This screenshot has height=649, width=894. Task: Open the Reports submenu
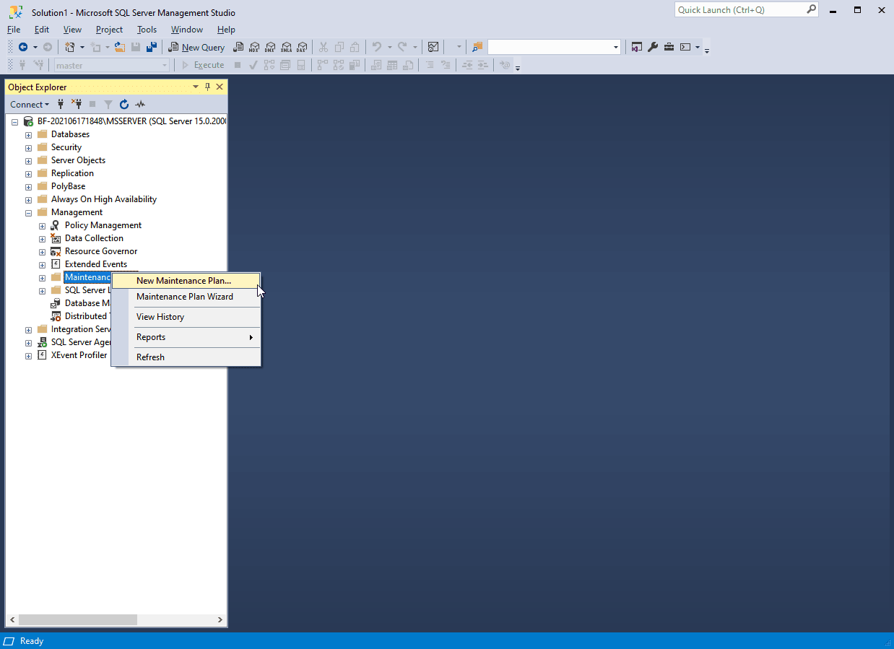pos(186,337)
